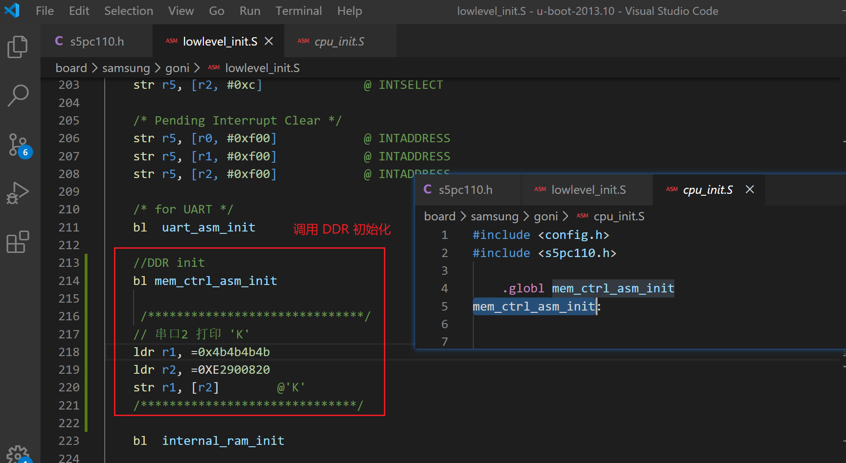Open the Edit menu

(79, 11)
